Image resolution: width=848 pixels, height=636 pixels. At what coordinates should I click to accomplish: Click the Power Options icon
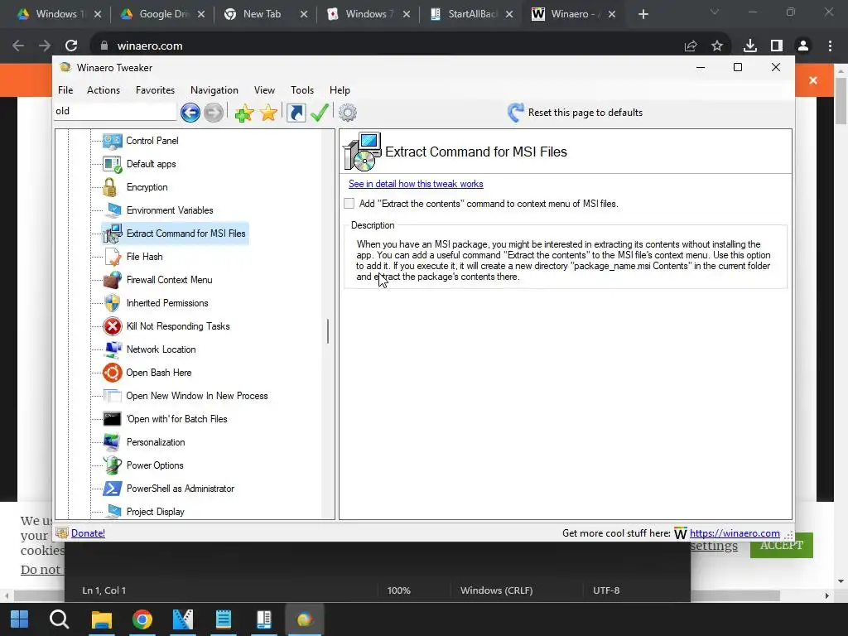(113, 465)
